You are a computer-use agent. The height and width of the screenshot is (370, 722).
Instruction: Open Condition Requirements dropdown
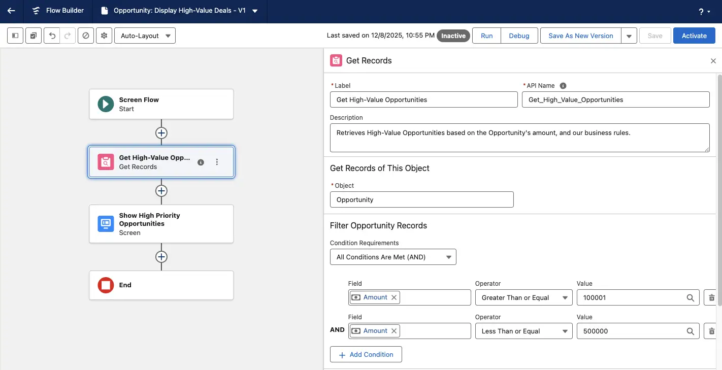tap(393, 257)
